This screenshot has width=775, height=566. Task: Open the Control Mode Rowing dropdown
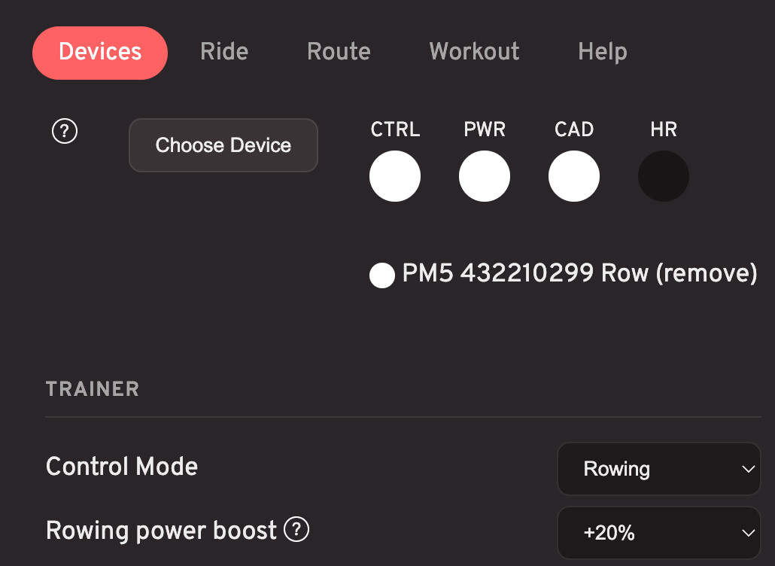659,469
